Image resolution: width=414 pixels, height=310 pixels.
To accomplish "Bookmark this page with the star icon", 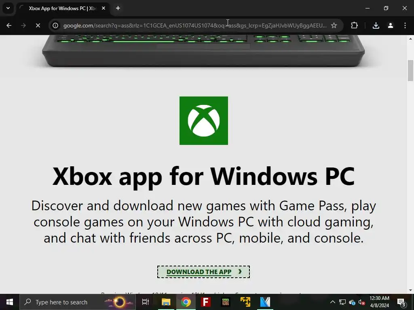I will (x=334, y=25).
